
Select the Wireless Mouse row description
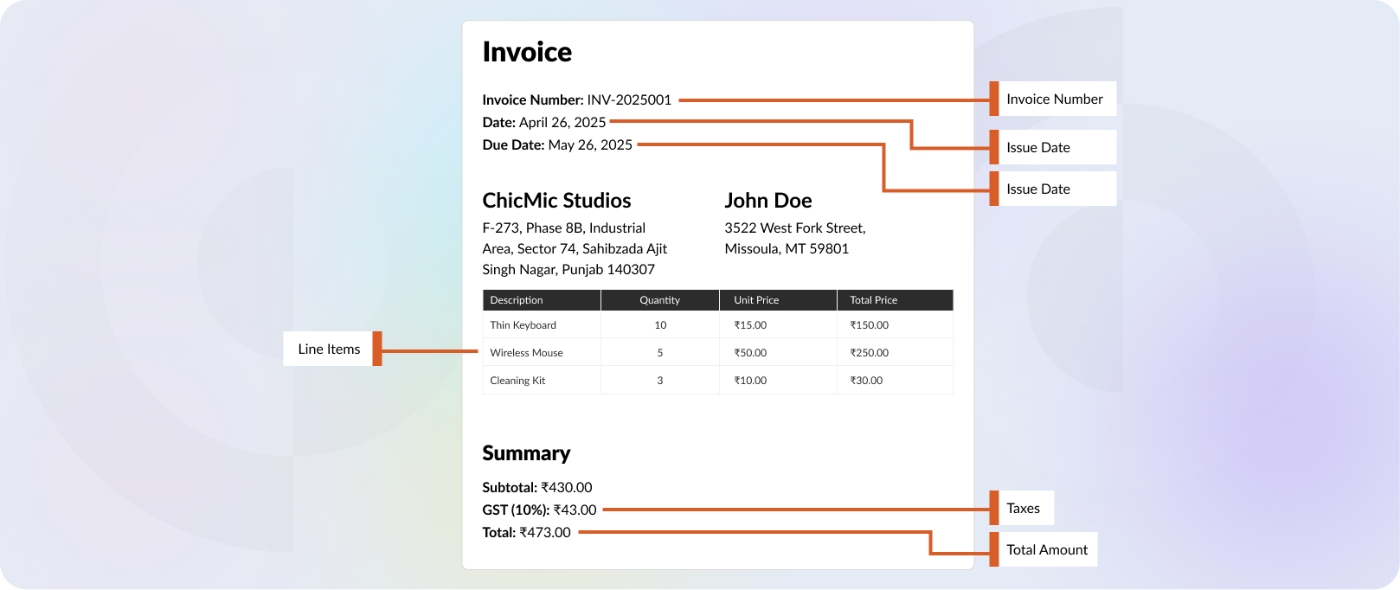click(526, 353)
